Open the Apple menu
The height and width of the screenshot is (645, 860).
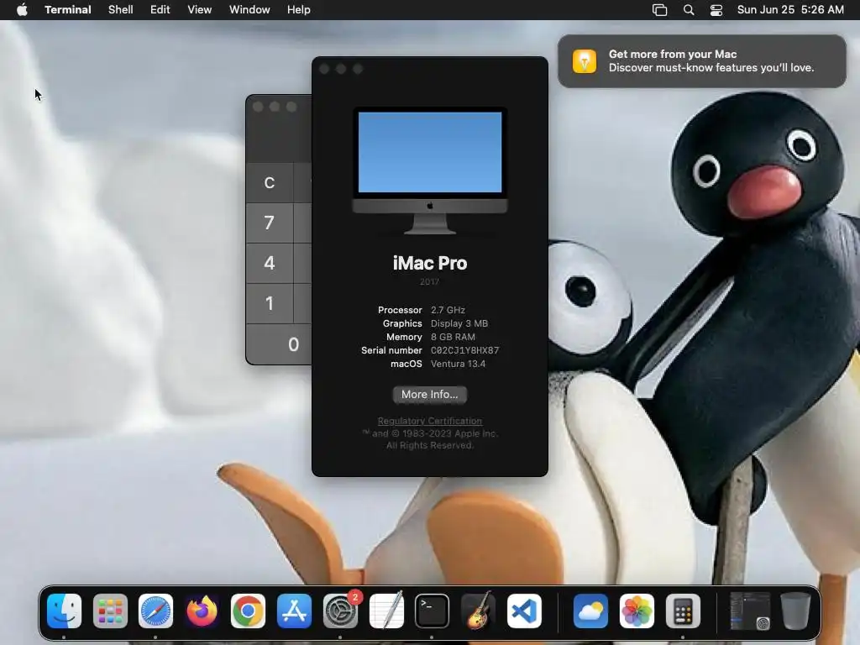22,10
